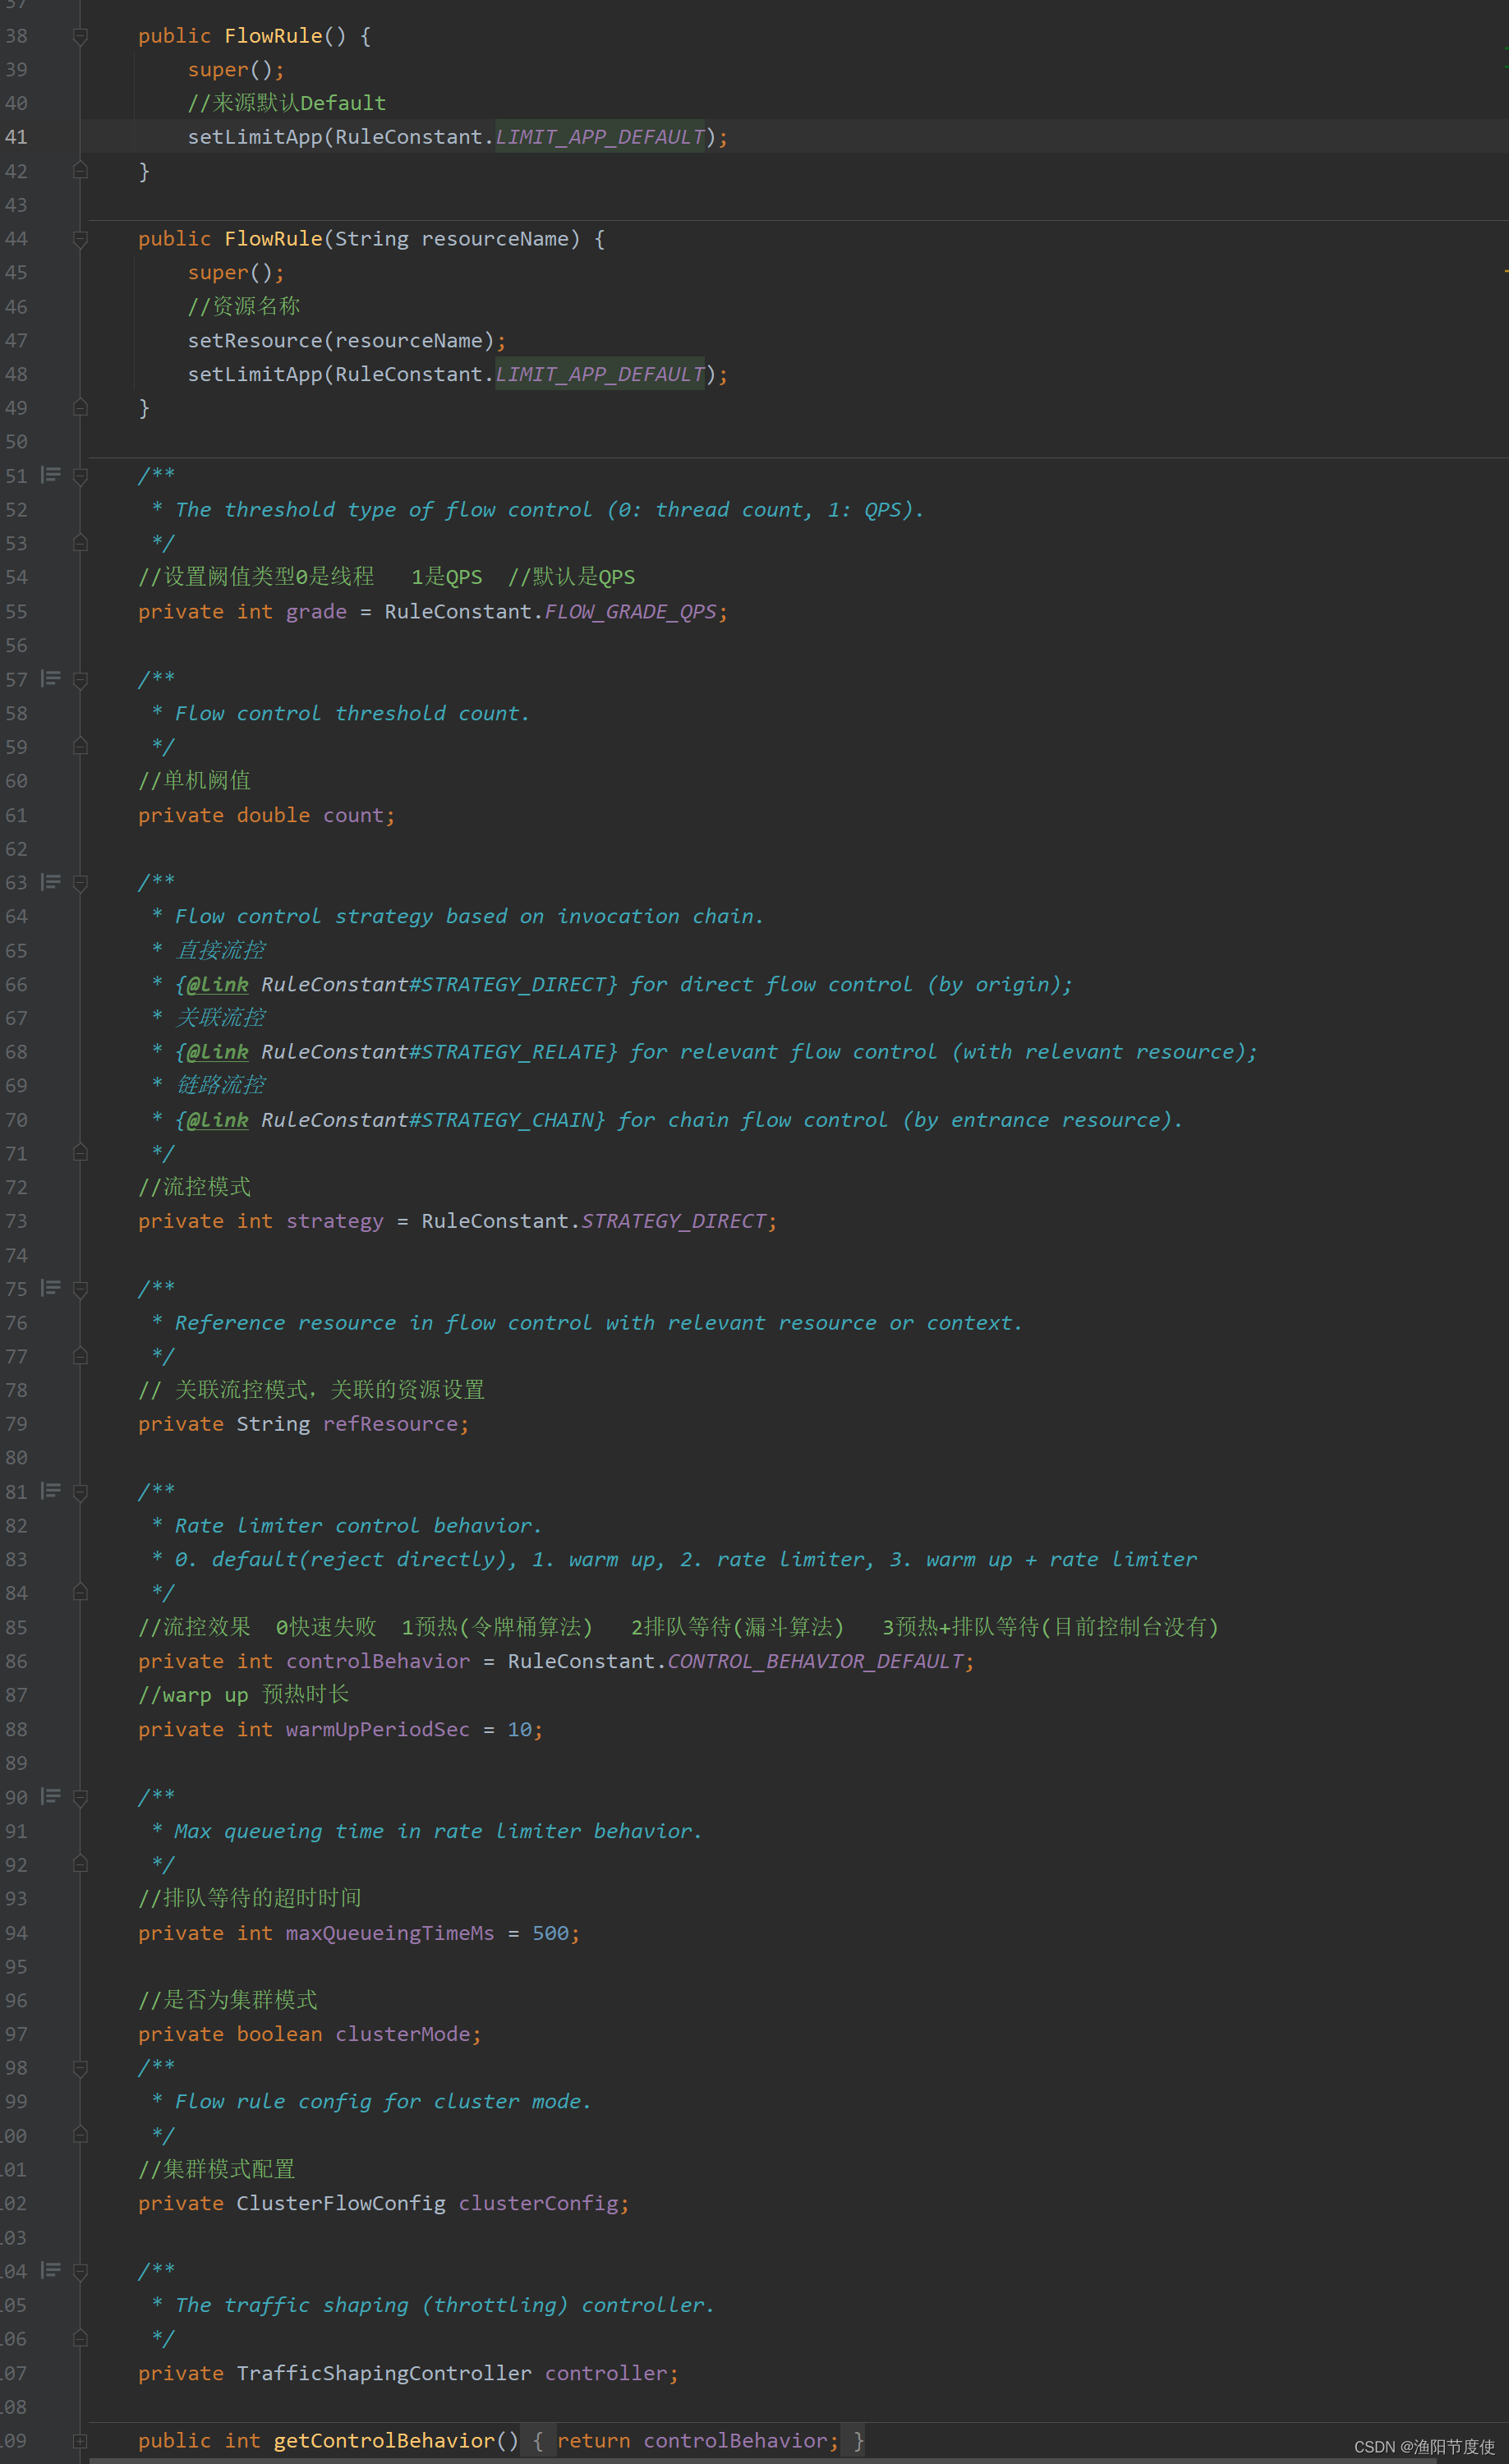Toggle rendered doc icon at line 81
This screenshot has height=2464, width=1509.
(x=50, y=1491)
